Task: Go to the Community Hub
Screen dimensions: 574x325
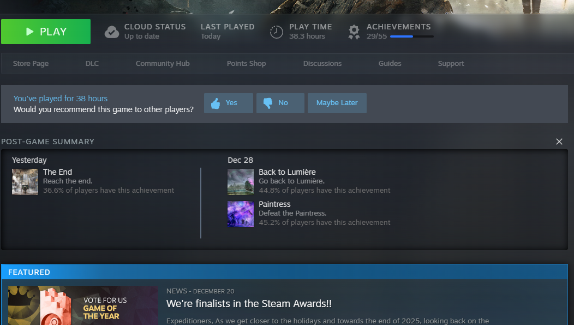Action: coord(163,64)
